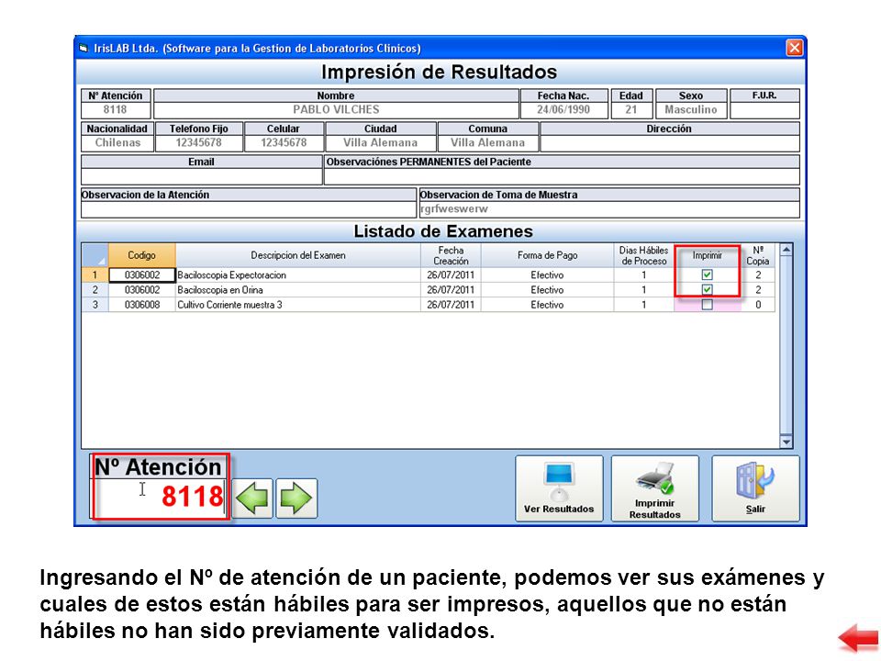Click the green left arrow for previous attention
Viewport: 881px width, 661px height.
pyautogui.click(x=252, y=498)
